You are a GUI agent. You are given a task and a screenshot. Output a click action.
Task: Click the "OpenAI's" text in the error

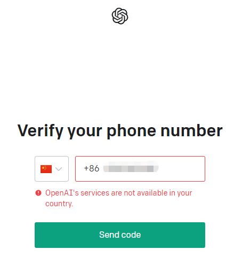coord(62,193)
